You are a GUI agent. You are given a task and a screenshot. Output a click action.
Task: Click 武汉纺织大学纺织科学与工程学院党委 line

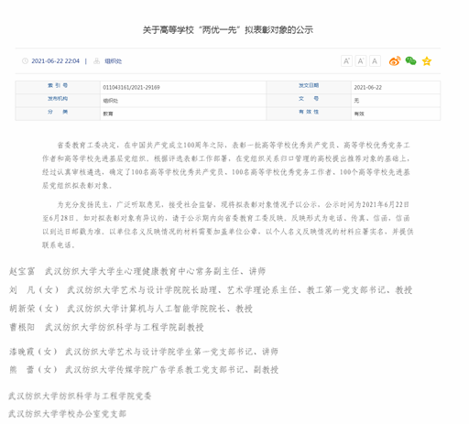pyautogui.click(x=80, y=396)
